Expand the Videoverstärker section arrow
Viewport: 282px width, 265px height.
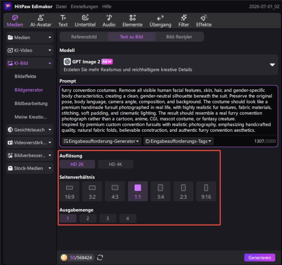point(50,143)
